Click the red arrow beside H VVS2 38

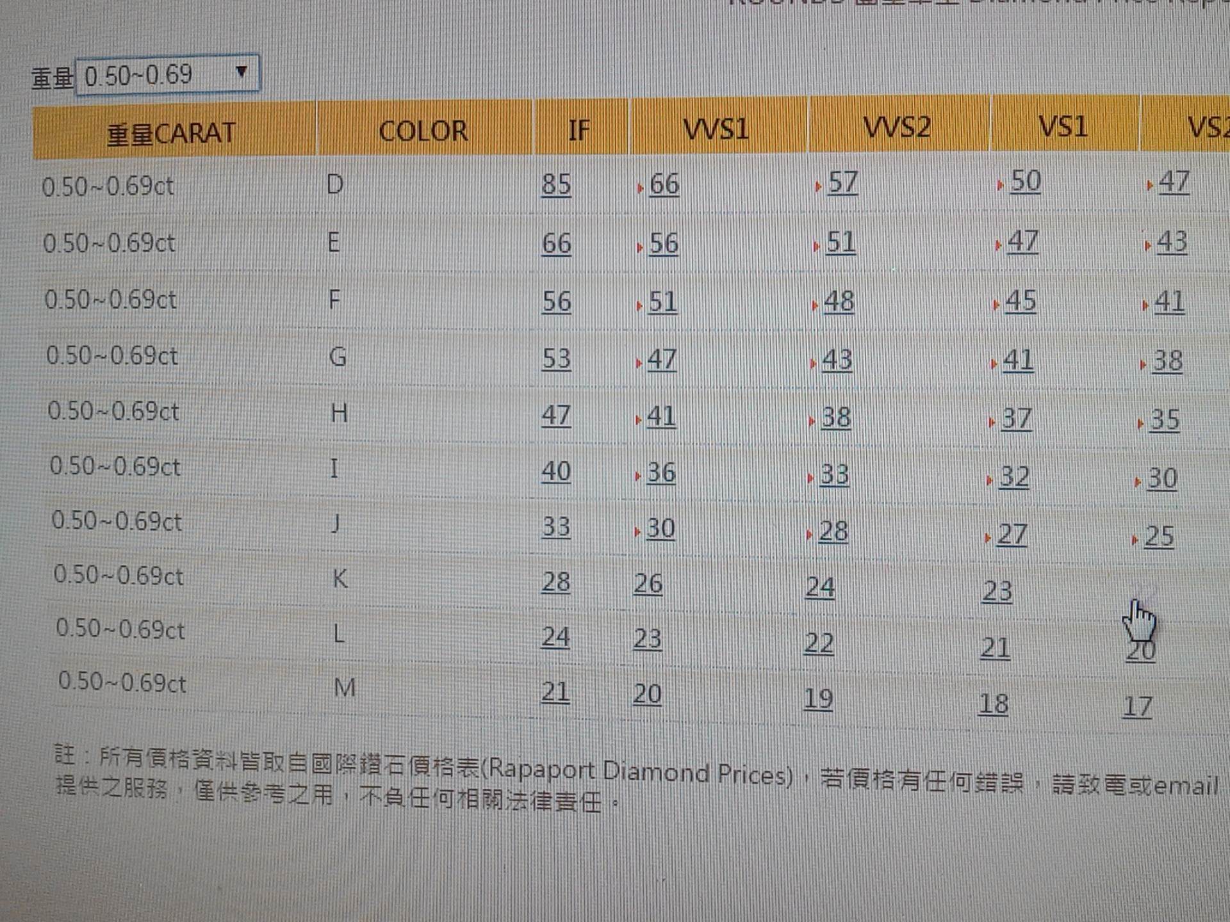click(x=812, y=421)
